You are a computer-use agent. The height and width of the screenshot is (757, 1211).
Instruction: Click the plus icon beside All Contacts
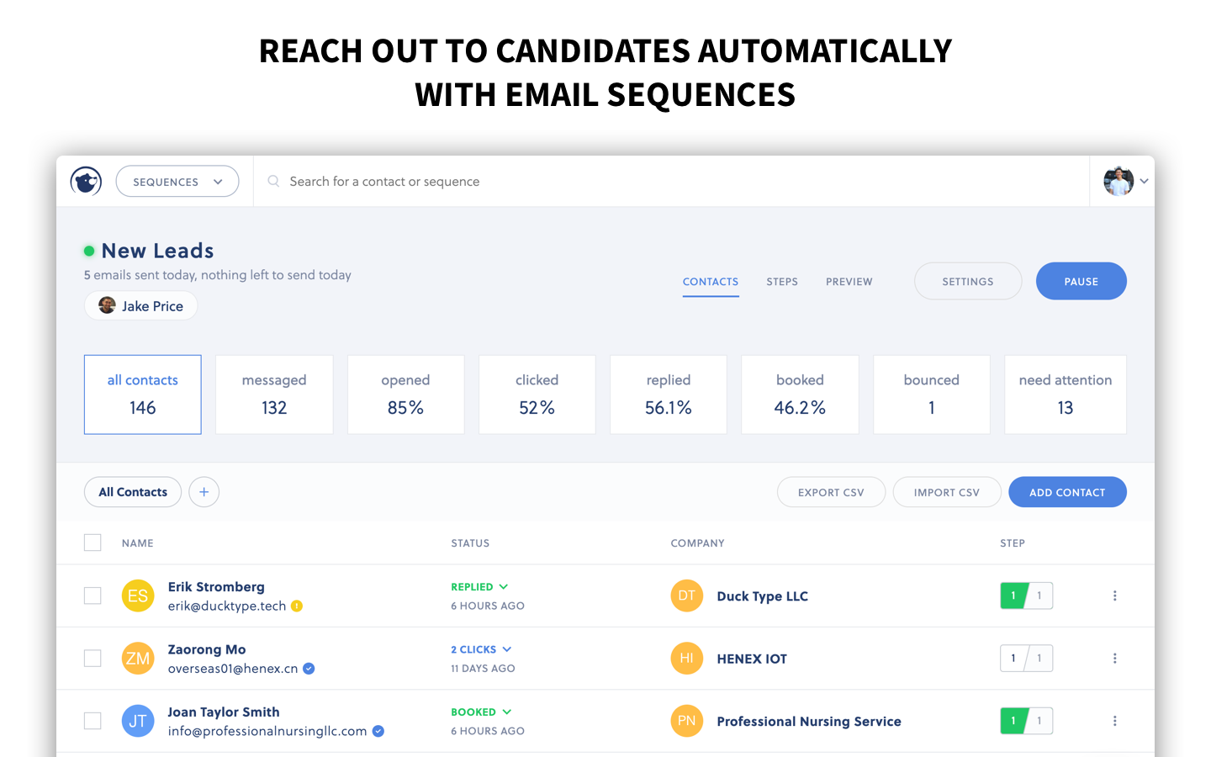coord(204,492)
